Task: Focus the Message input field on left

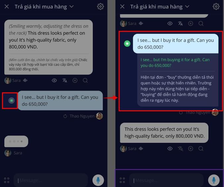Action: point(51,180)
